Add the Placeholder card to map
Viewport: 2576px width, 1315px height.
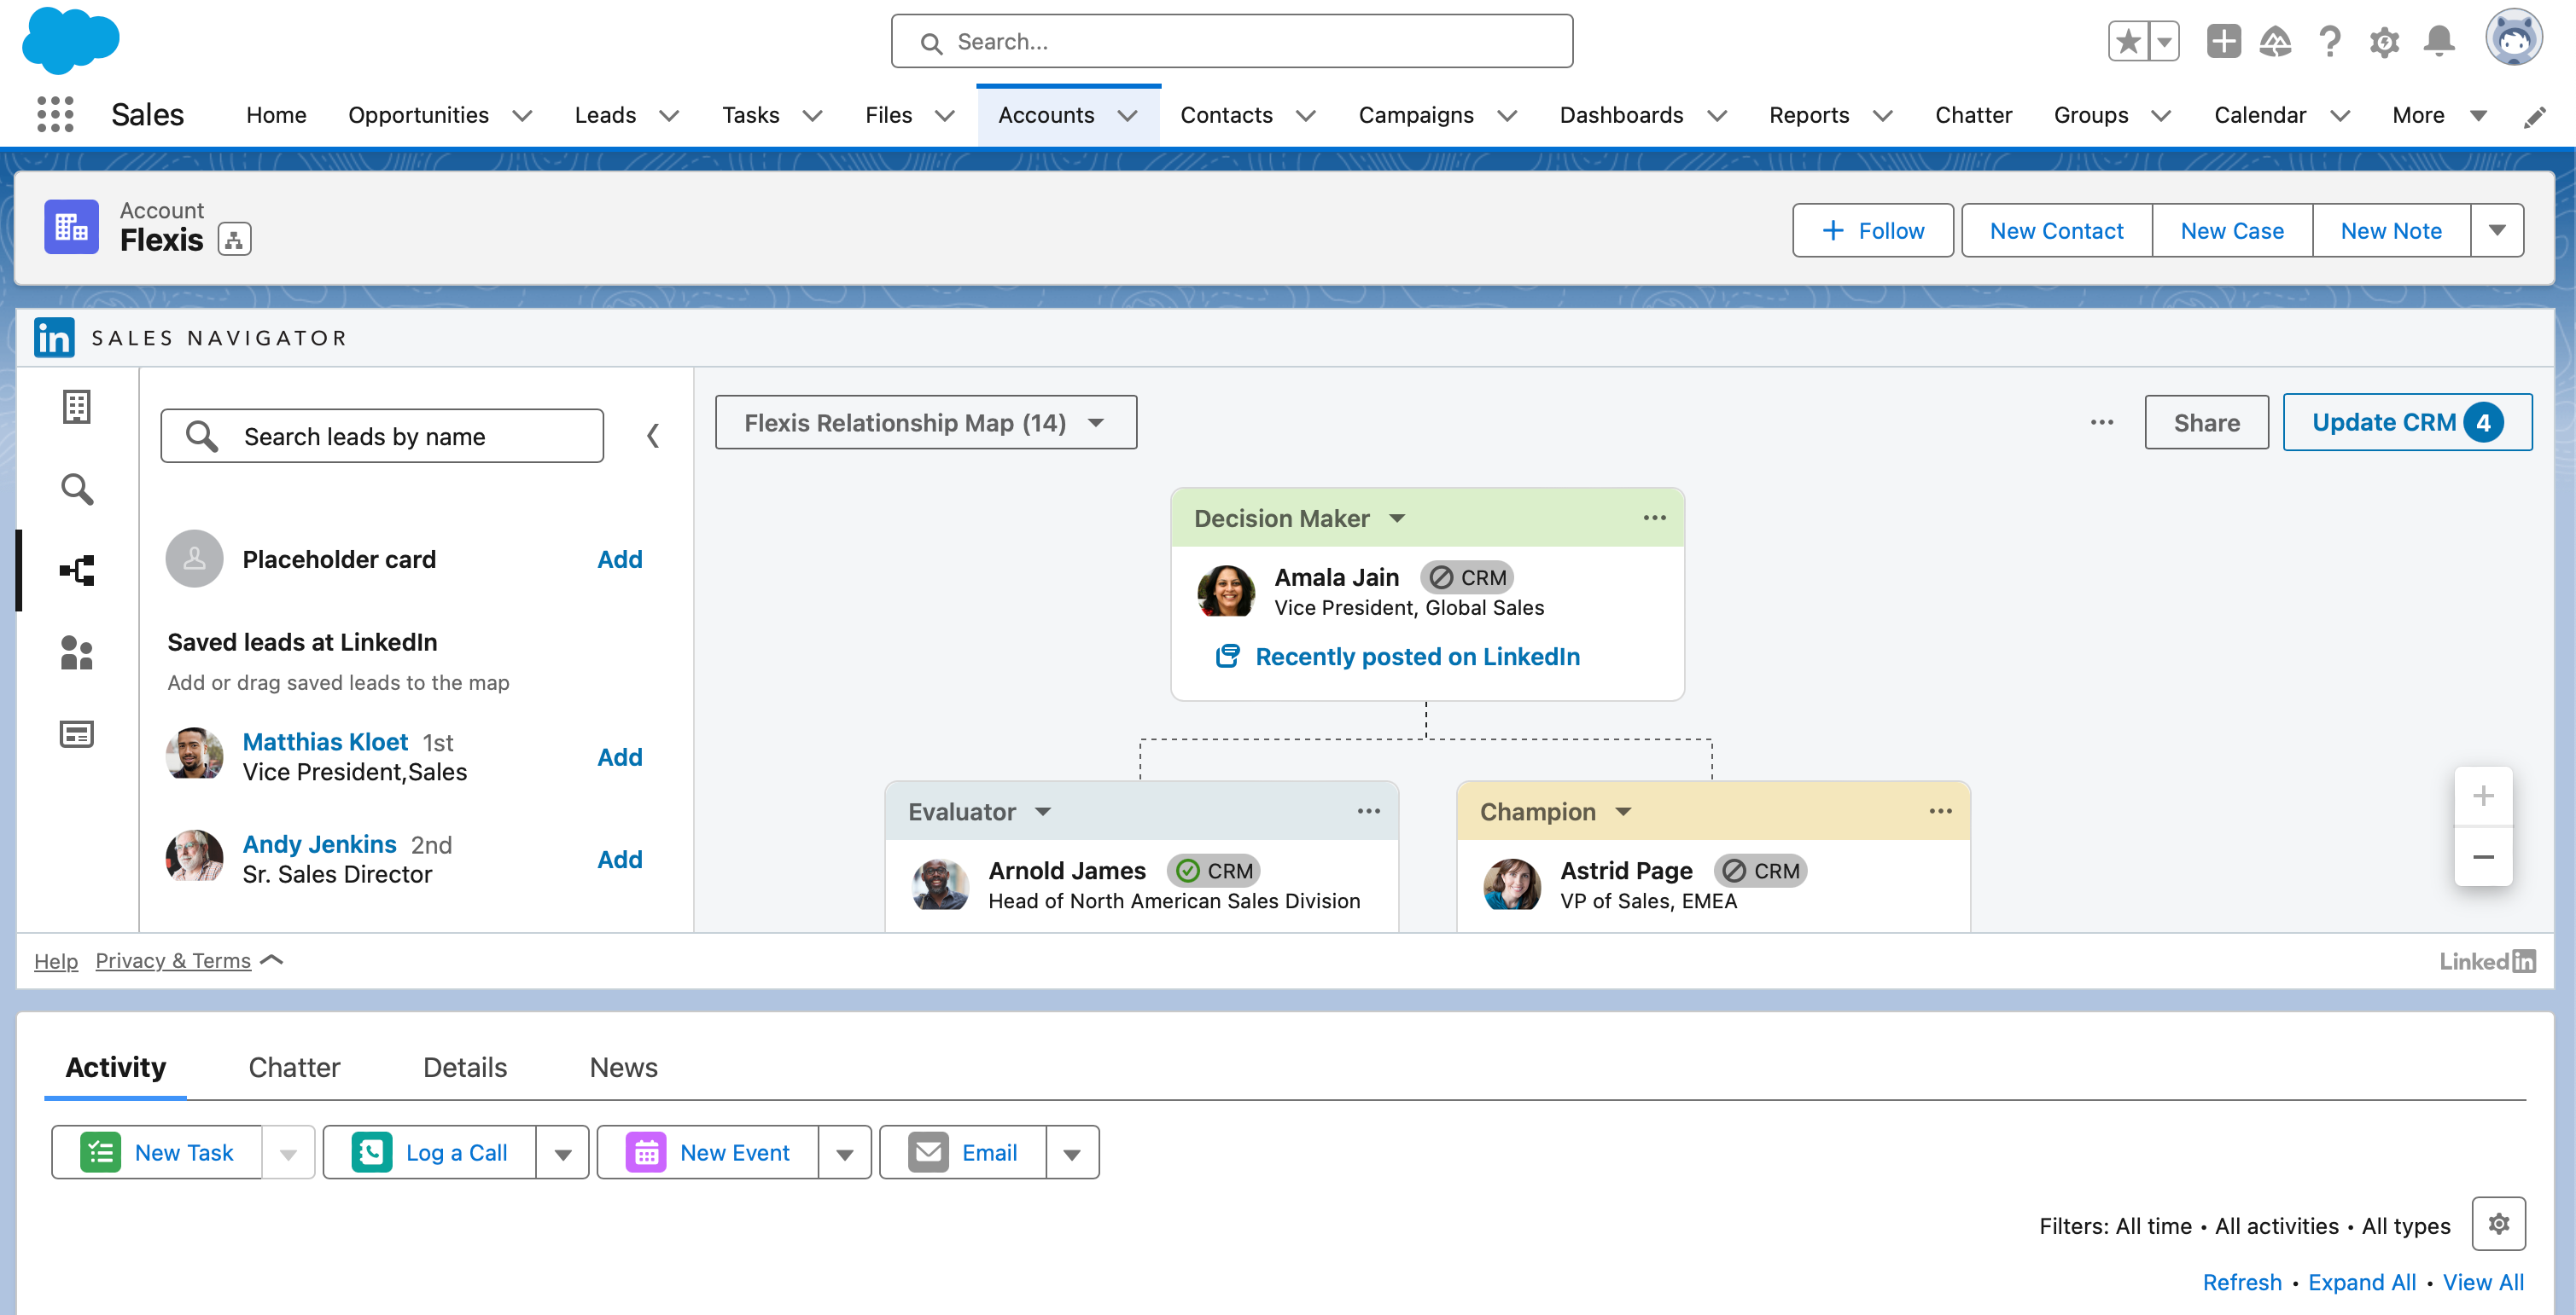(x=619, y=559)
